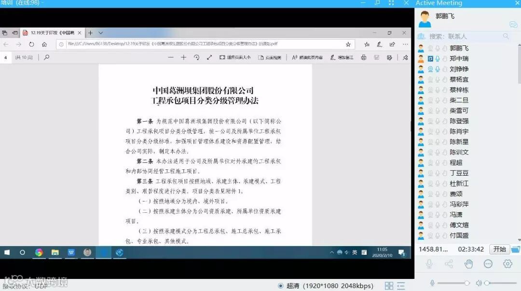The width and height of the screenshot is (521, 291).
Task: Open the 页面视图 page view option
Action: [270, 57]
